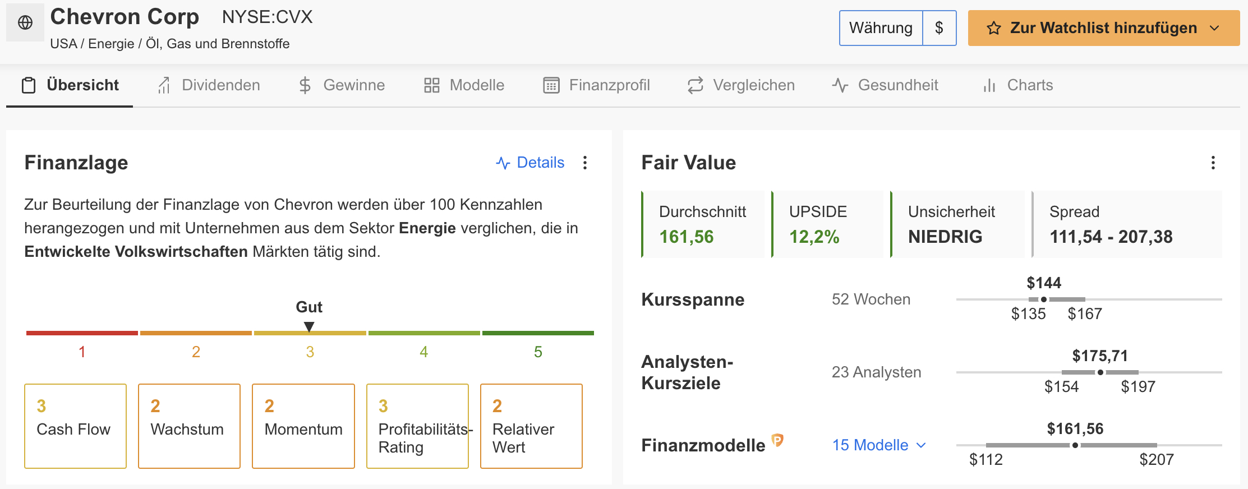Click the Momentum score card
This screenshot has height=489, width=1248.
(303, 426)
